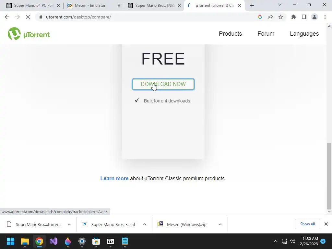The image size is (332, 249).
Task: Open the Languages menu
Action: (x=304, y=34)
